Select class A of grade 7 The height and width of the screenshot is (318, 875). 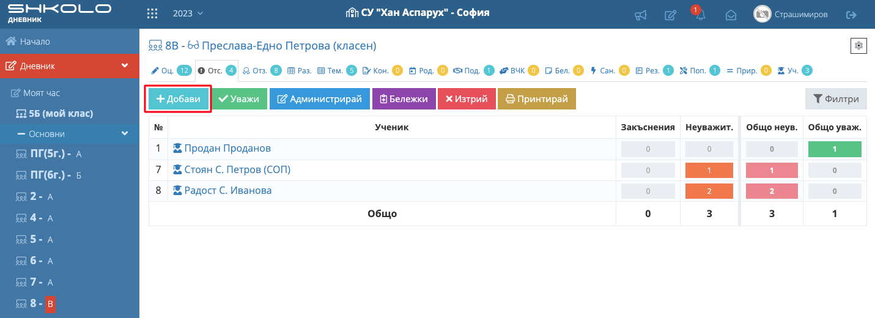click(50, 283)
